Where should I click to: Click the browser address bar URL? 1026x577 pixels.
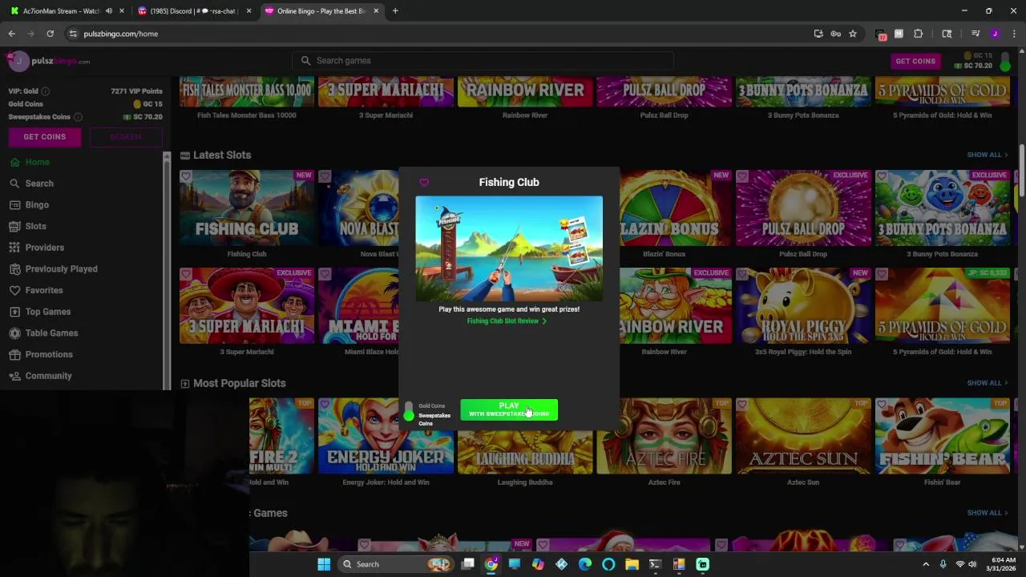121,34
